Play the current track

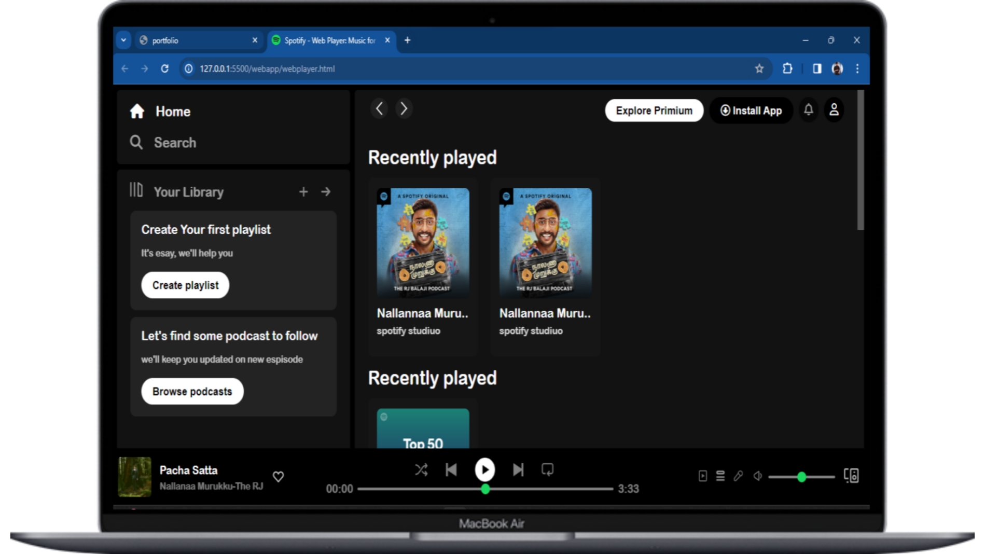click(485, 470)
